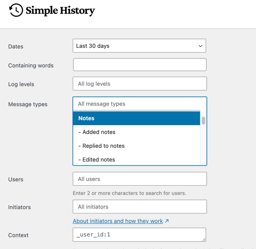Click the All message types search box
Viewport: 256px width, 249px height.
point(139,104)
